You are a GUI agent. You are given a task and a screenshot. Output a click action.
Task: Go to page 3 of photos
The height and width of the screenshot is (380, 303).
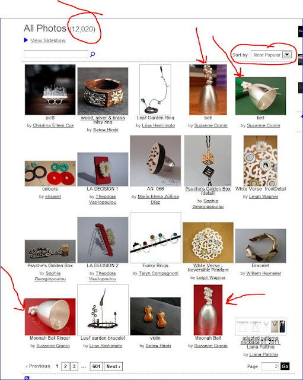(74, 366)
